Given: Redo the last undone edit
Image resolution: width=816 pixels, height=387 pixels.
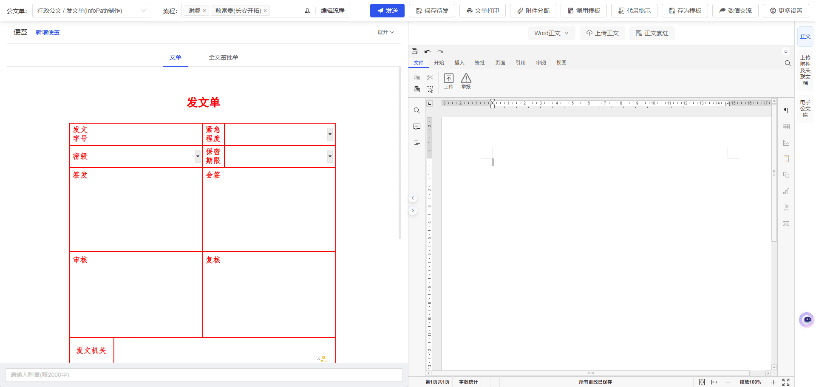Looking at the screenshot, I should pos(440,51).
